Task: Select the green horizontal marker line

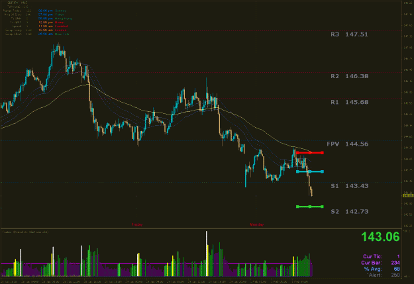Action: [x=310, y=207]
